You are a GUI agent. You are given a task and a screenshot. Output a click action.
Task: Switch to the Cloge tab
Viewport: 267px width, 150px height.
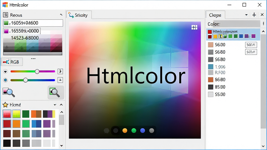tap(215, 15)
